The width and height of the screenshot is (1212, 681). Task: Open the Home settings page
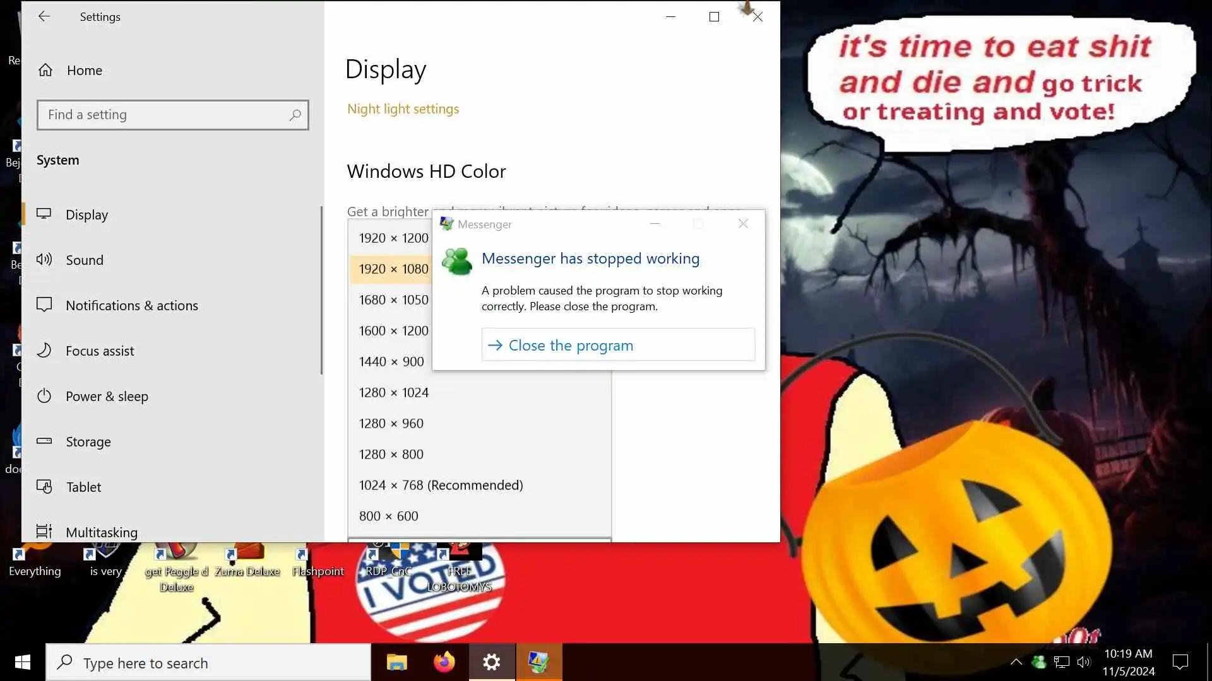click(84, 70)
